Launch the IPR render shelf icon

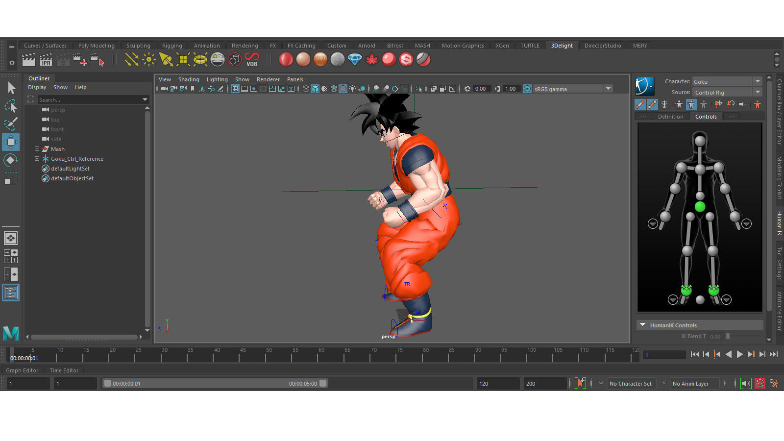pyautogui.click(x=46, y=60)
